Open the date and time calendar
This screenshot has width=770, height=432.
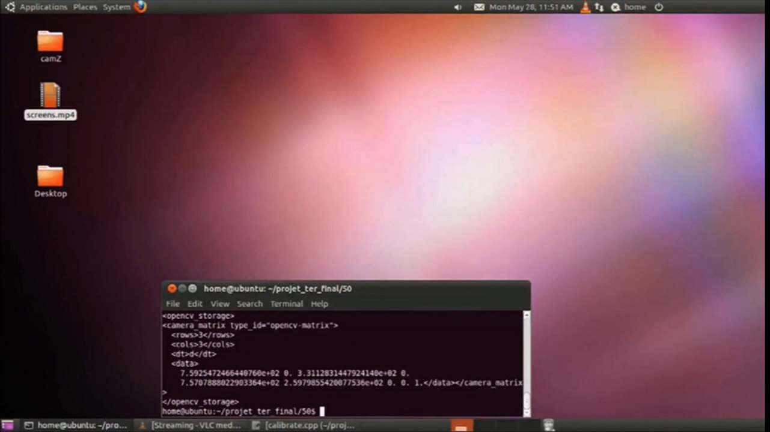(x=531, y=7)
